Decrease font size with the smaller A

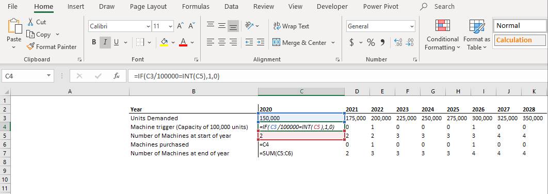pyautogui.click(x=191, y=26)
